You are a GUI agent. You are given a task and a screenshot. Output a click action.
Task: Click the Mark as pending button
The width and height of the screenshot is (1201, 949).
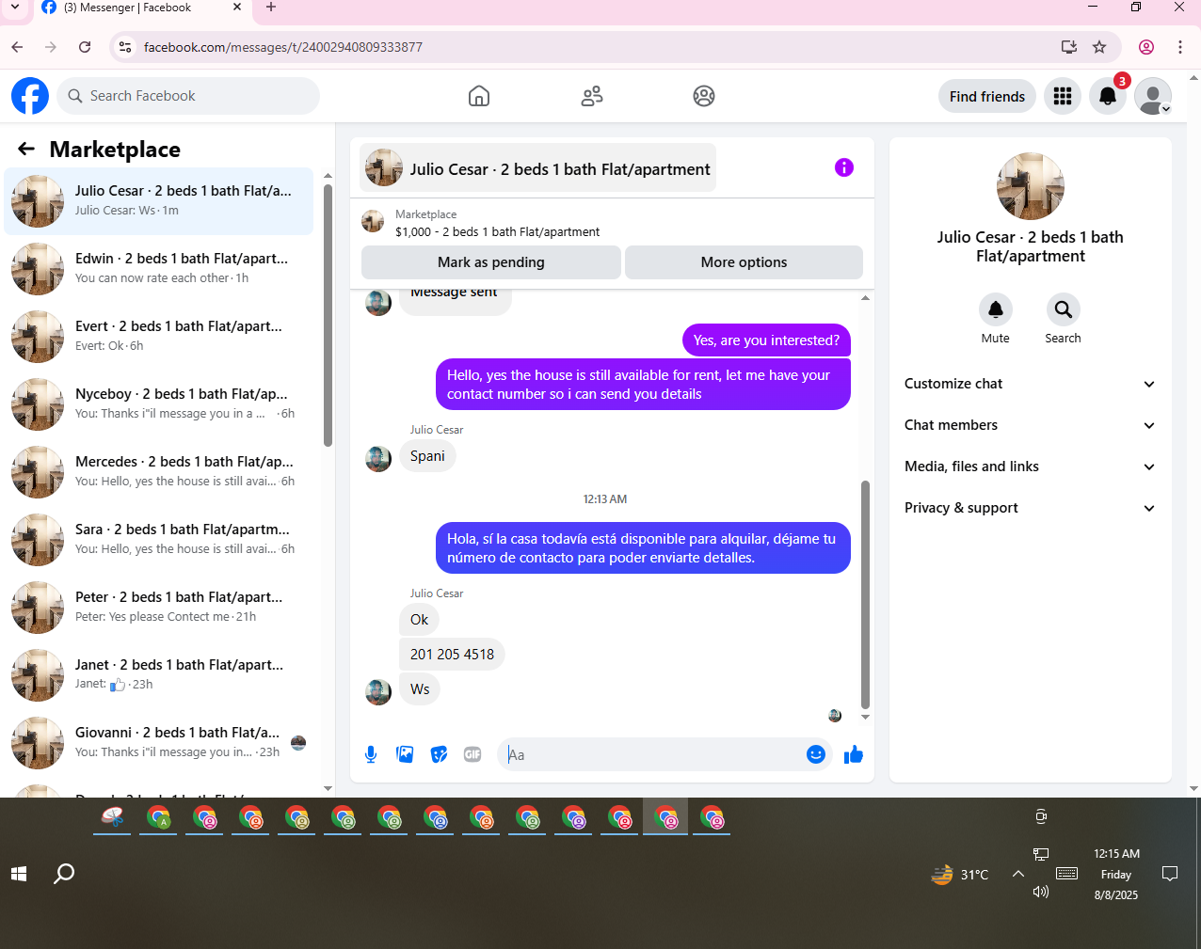pyautogui.click(x=491, y=262)
